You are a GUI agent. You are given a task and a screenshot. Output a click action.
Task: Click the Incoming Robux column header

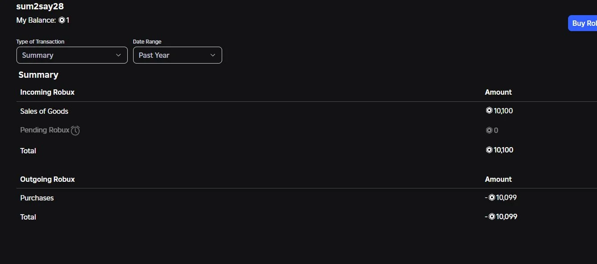(47, 92)
